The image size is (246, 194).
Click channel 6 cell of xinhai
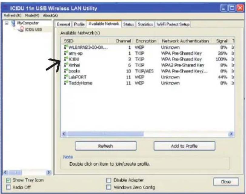coord(129,65)
